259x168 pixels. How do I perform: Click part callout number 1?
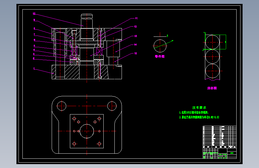(34, 68)
